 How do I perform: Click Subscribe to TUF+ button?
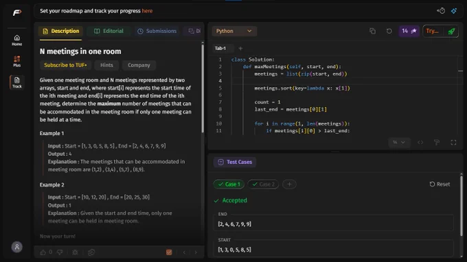(65, 65)
